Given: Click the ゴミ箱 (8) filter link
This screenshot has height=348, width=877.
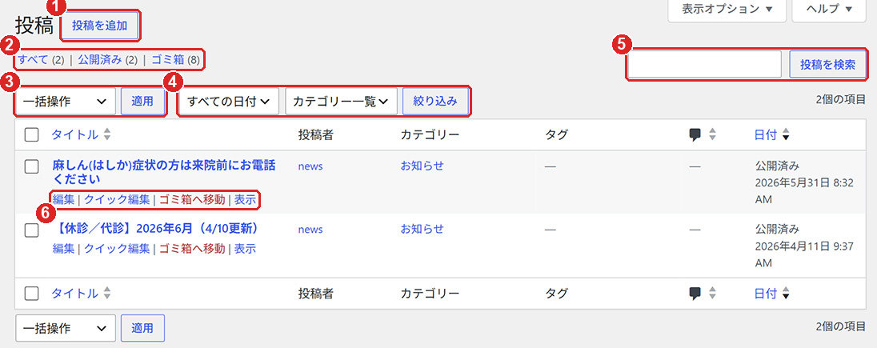Looking at the screenshot, I should pos(175,59).
